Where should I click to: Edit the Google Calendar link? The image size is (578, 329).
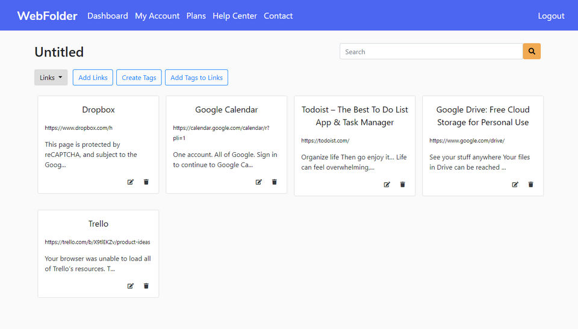pos(259,182)
